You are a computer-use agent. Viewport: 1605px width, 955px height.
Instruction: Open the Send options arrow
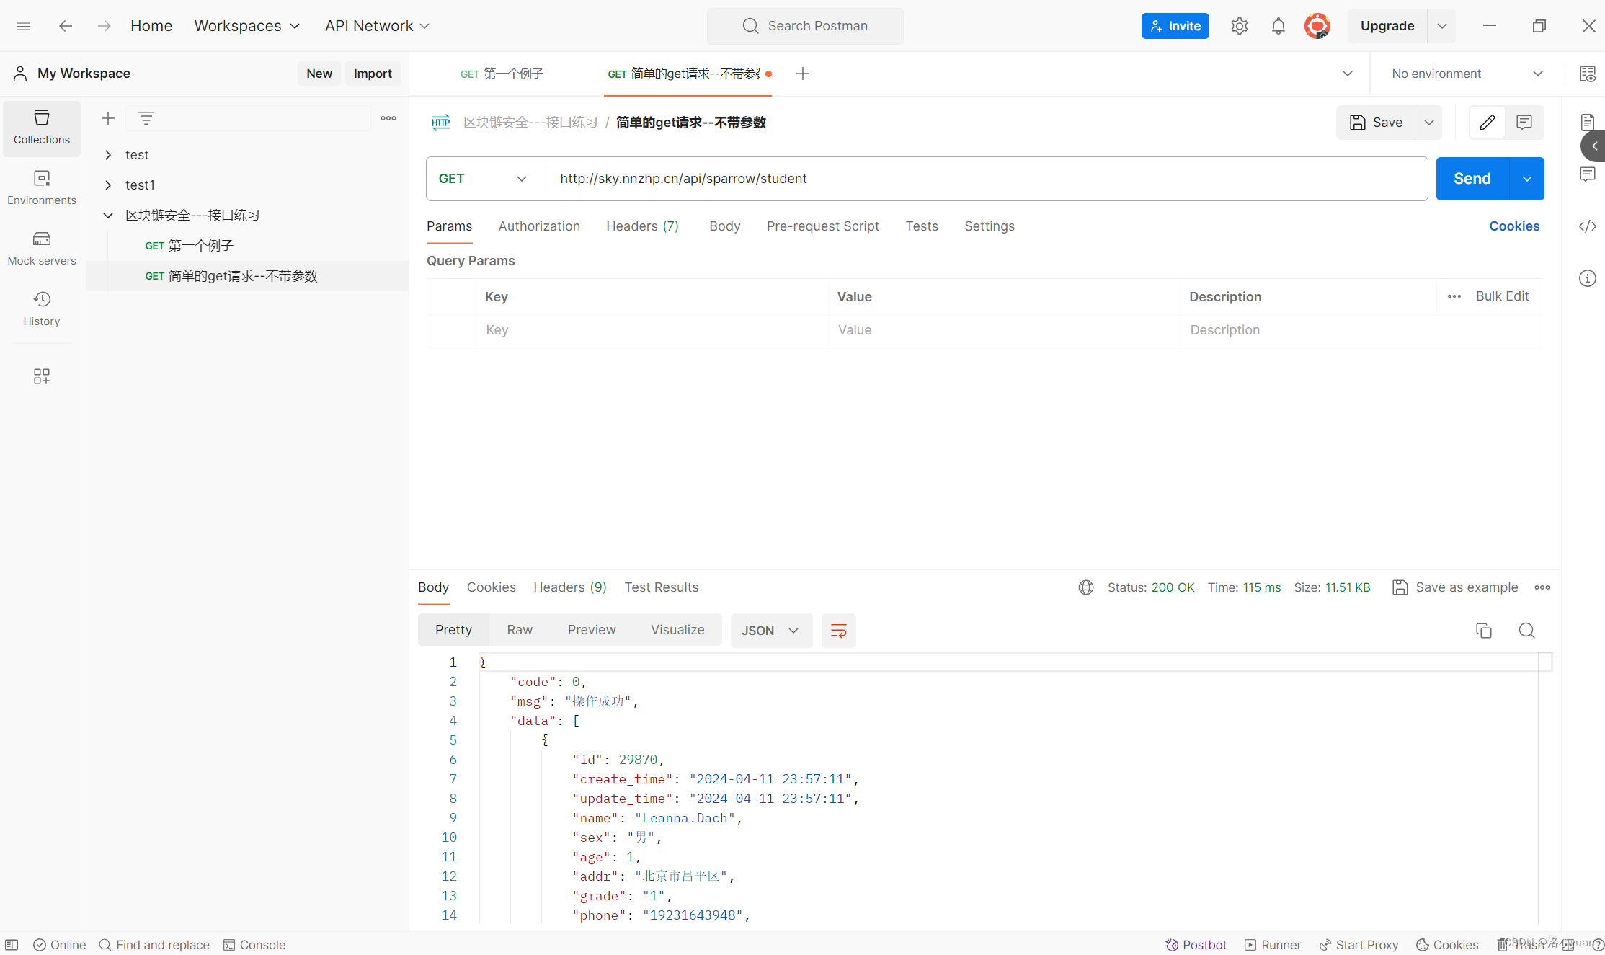[x=1527, y=179]
